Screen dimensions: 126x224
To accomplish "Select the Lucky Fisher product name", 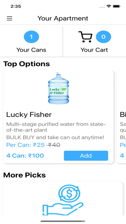I will pos(29,115).
